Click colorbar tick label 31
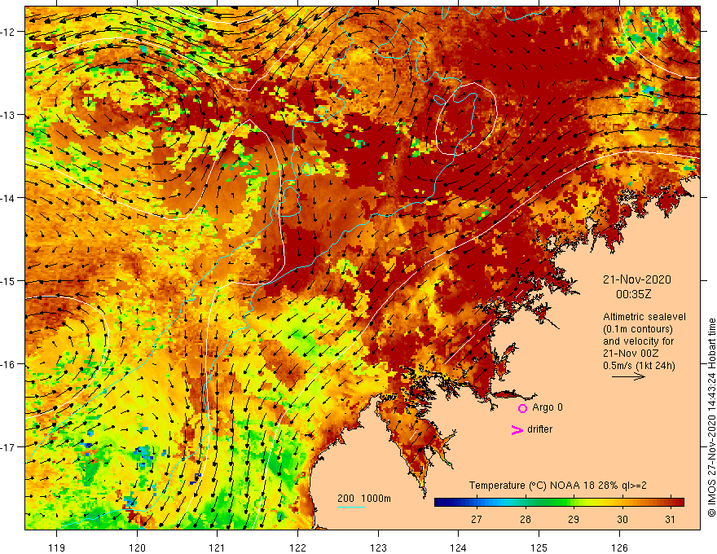 670,520
